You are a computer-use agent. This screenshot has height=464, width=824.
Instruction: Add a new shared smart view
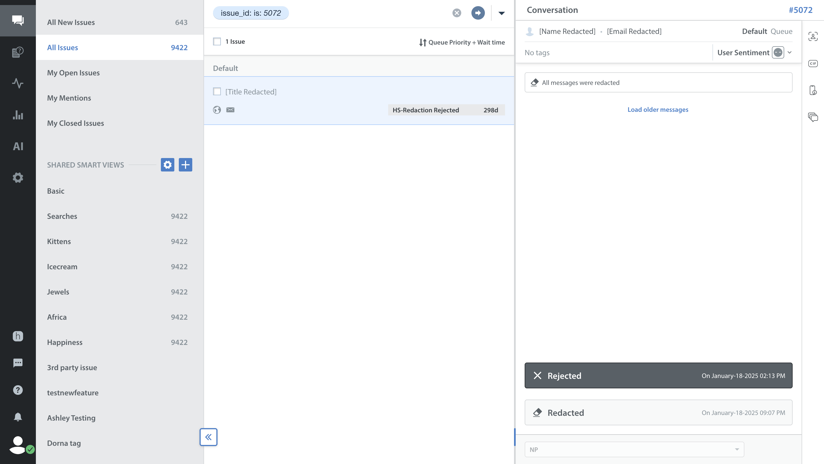tap(185, 165)
